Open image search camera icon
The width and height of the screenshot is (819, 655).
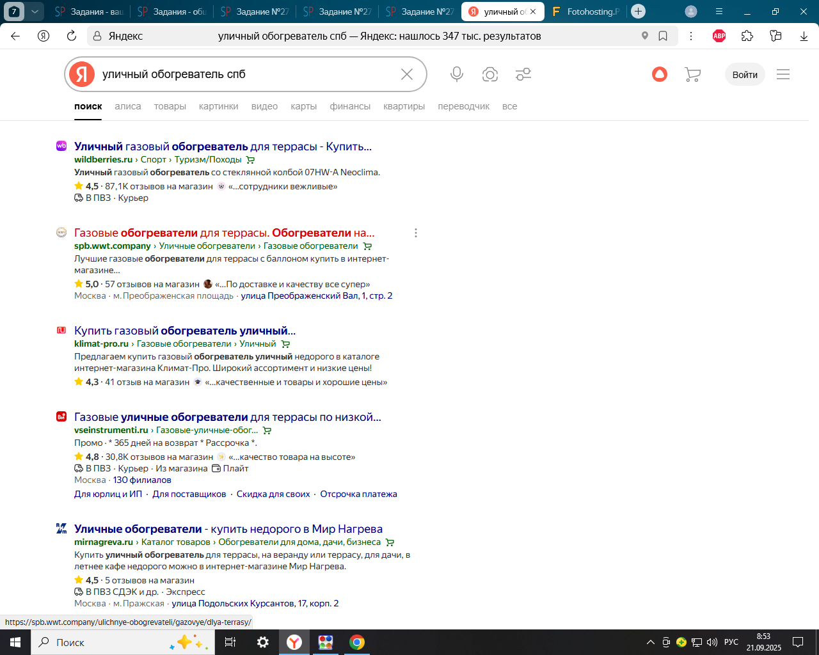(x=490, y=74)
